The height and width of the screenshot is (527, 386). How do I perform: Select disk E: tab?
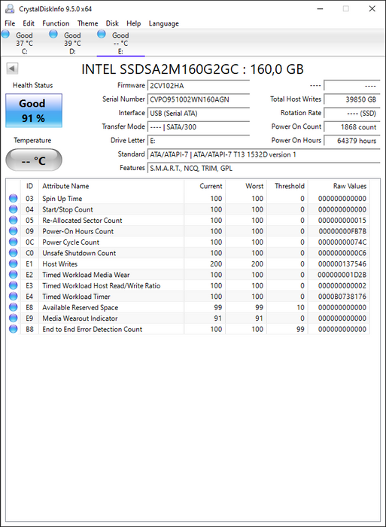(x=120, y=43)
